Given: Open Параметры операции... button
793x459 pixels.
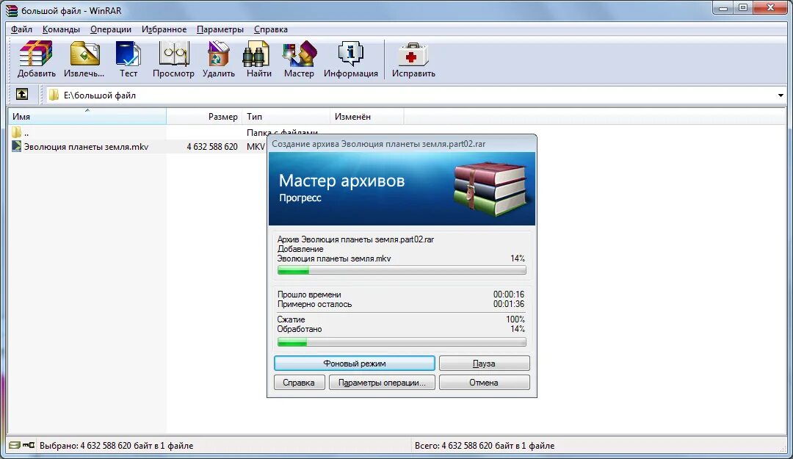Looking at the screenshot, I should [382, 383].
